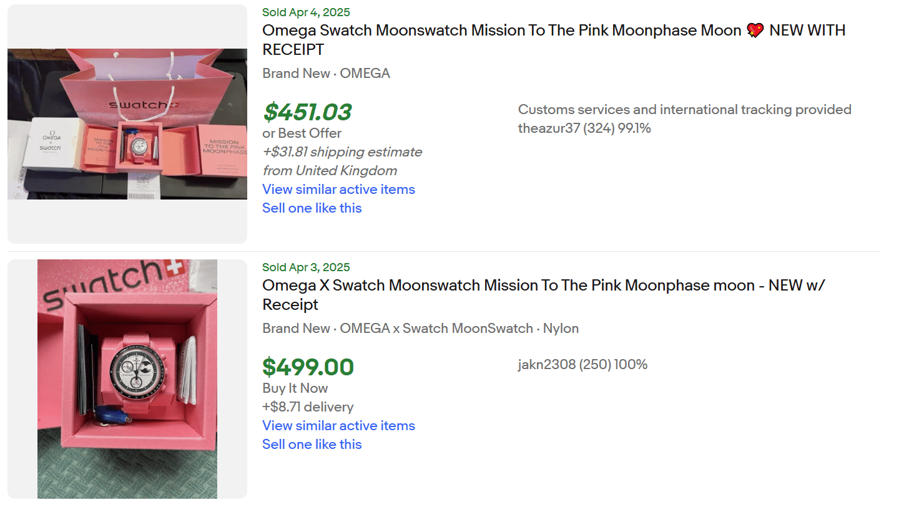
Task: Select seller theazur37 feedback info
Action: [584, 128]
